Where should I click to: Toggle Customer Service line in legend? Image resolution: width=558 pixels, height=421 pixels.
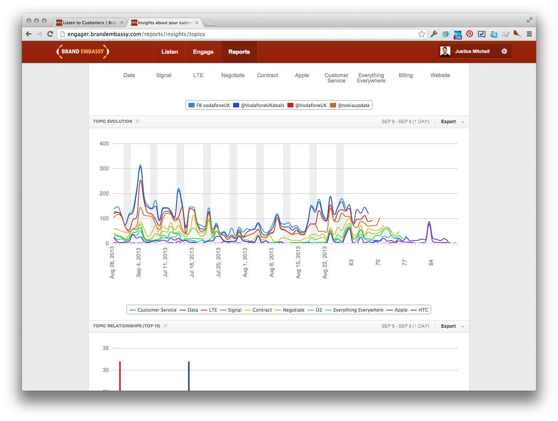point(153,310)
